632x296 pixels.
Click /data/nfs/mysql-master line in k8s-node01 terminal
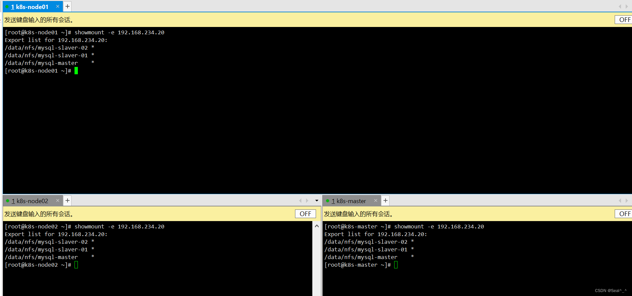pyautogui.click(x=50, y=63)
